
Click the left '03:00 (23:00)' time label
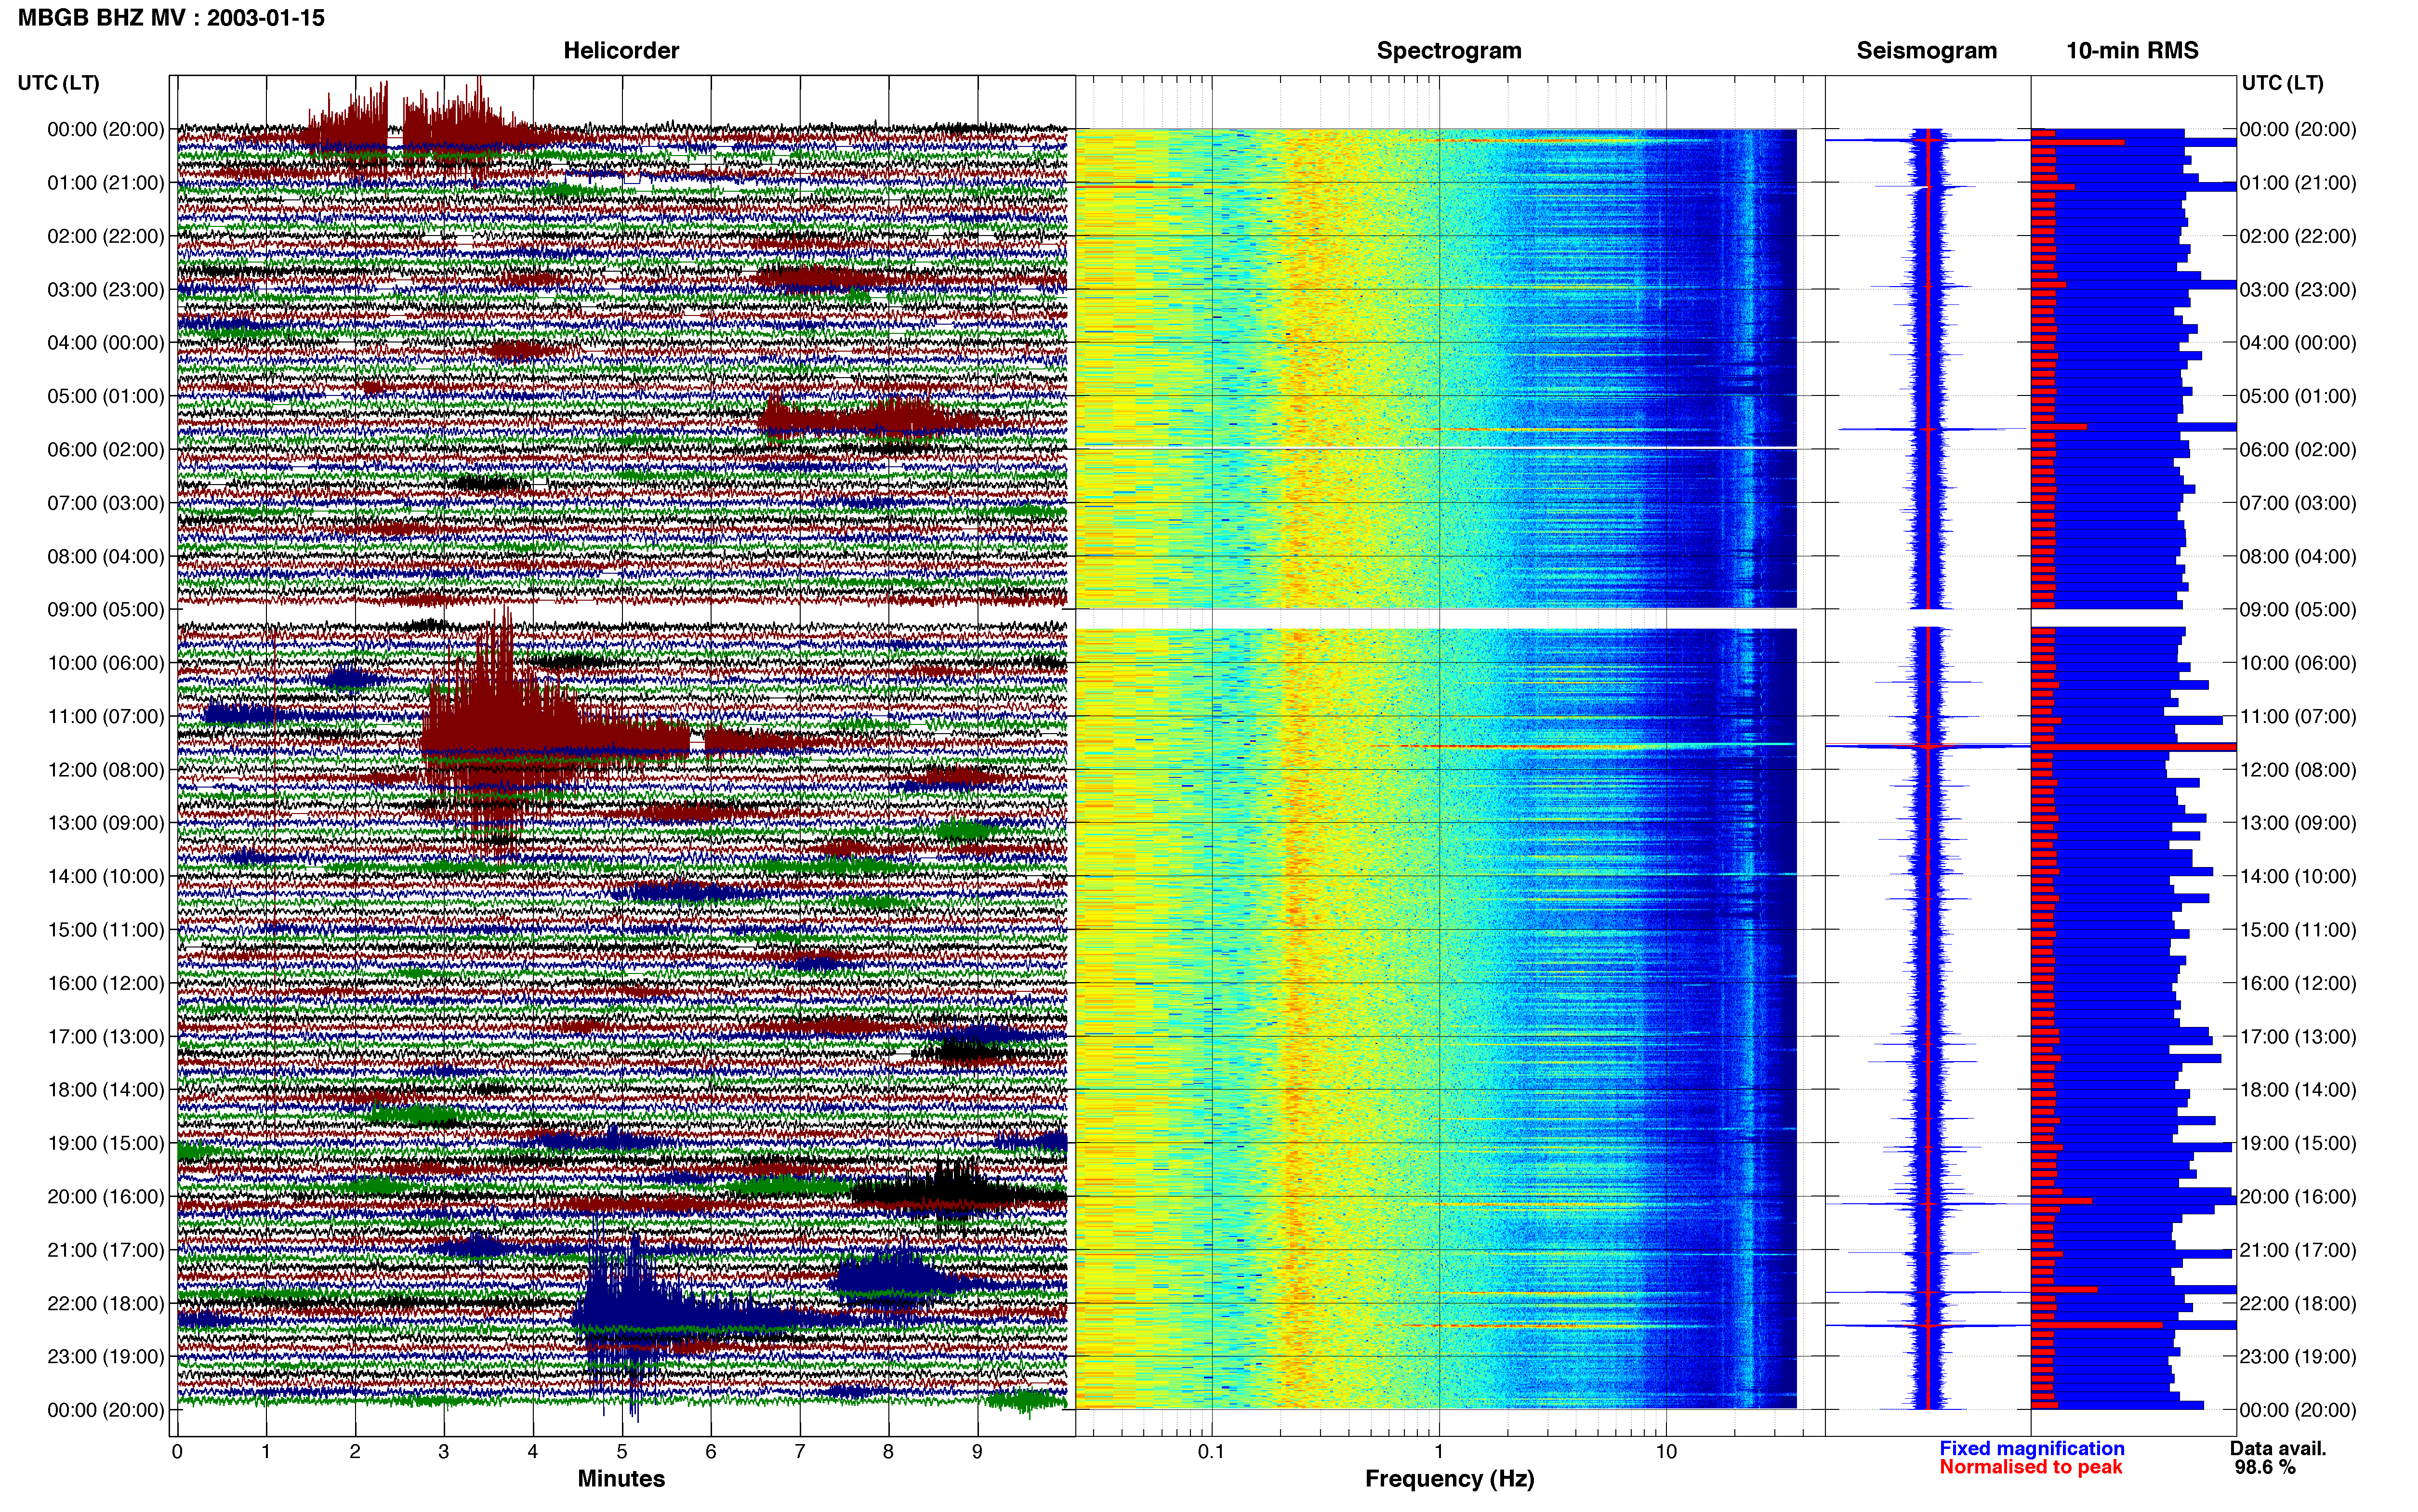(106, 289)
